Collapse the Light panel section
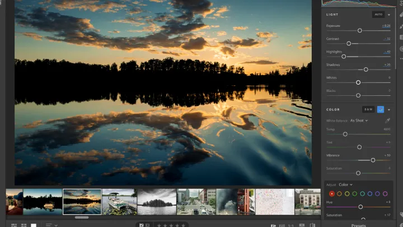 [389, 15]
